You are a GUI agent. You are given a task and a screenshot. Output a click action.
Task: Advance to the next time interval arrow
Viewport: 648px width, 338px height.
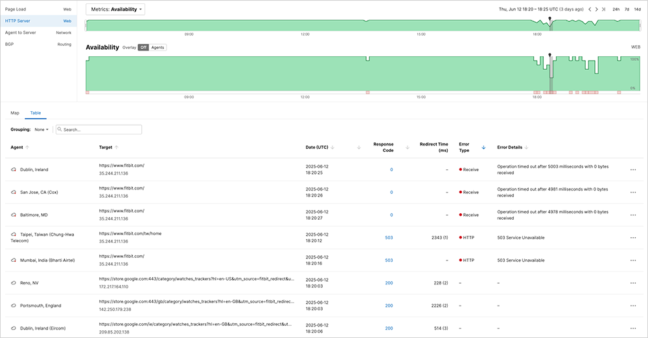pyautogui.click(x=597, y=10)
